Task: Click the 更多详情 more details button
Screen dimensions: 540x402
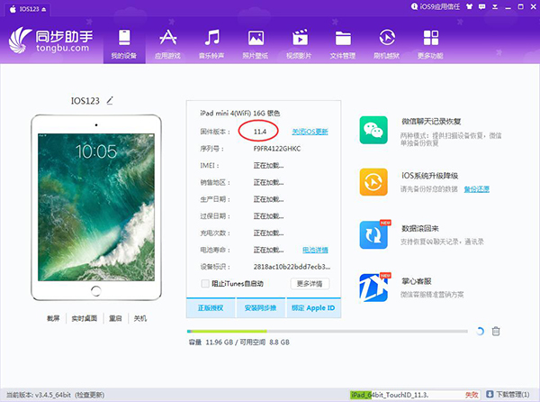Action: pos(310,284)
